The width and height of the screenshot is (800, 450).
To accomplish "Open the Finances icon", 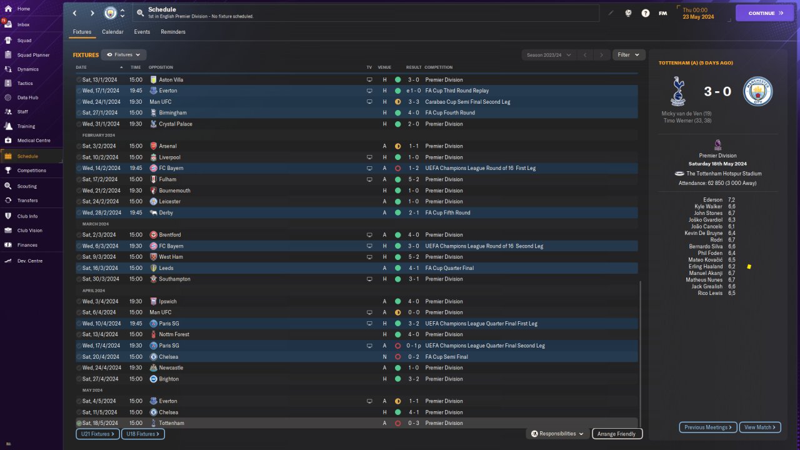I will tap(7, 245).
